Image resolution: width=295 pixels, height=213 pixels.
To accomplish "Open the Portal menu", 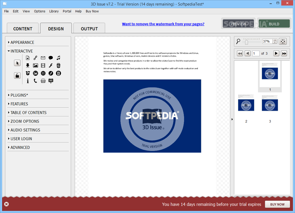I will 67,11.
